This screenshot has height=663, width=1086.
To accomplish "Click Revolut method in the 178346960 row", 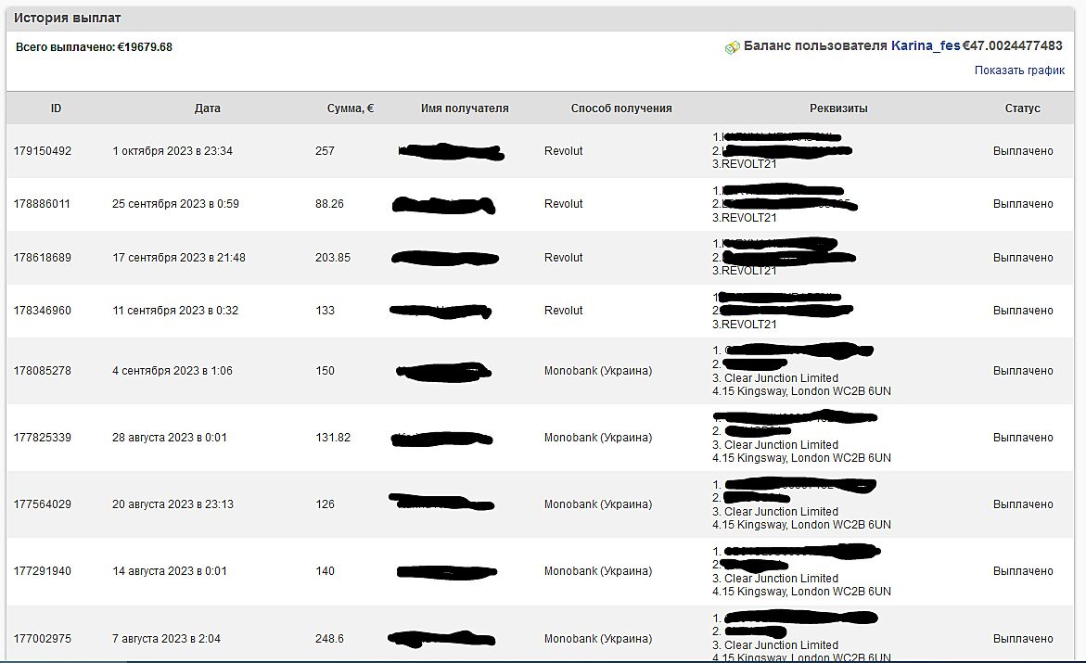I will tap(563, 311).
